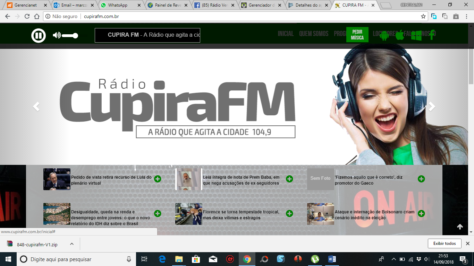
Task: Close the Gerencianet tab
Action: click(x=45, y=5)
